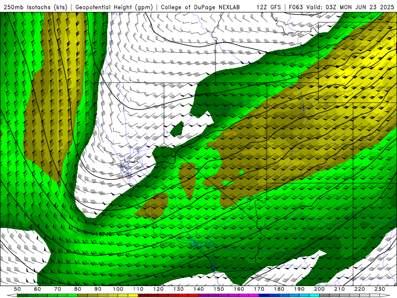Click the "Valid: 03Z MON JUN 23 2025" text
The height and width of the screenshot is (298, 397).
(350, 7)
